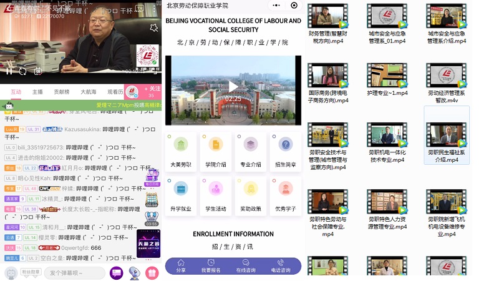Click the 发个弹幕呗 message input field
Screen dimensions: 499x281
[74, 273]
